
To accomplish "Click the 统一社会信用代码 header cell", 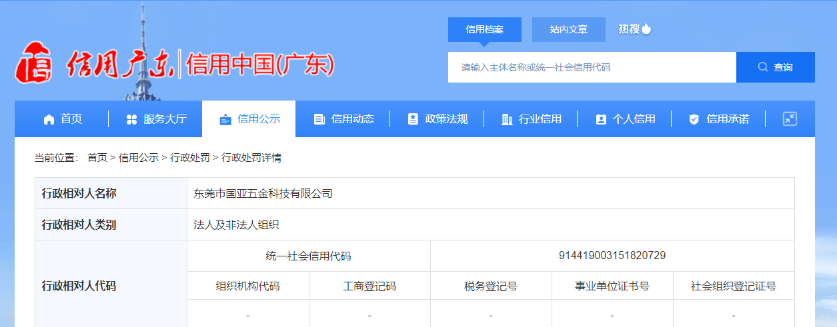I will [x=308, y=256].
